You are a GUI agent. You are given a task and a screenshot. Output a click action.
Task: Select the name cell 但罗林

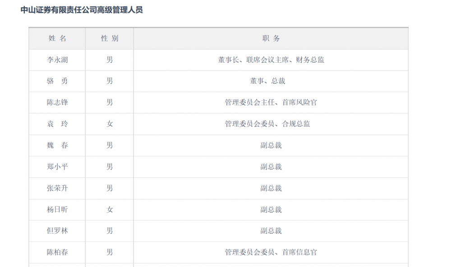(57, 231)
